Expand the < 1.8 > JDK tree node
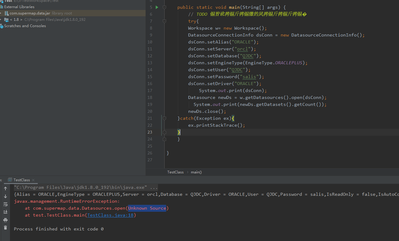This screenshot has height=241, width=399. click(x=1, y=20)
